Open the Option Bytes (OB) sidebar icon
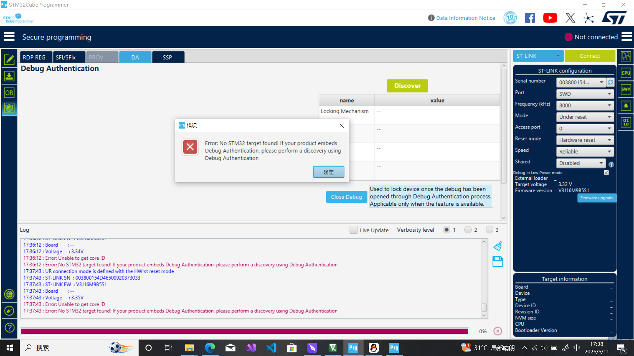This screenshot has width=634, height=356. point(9,93)
